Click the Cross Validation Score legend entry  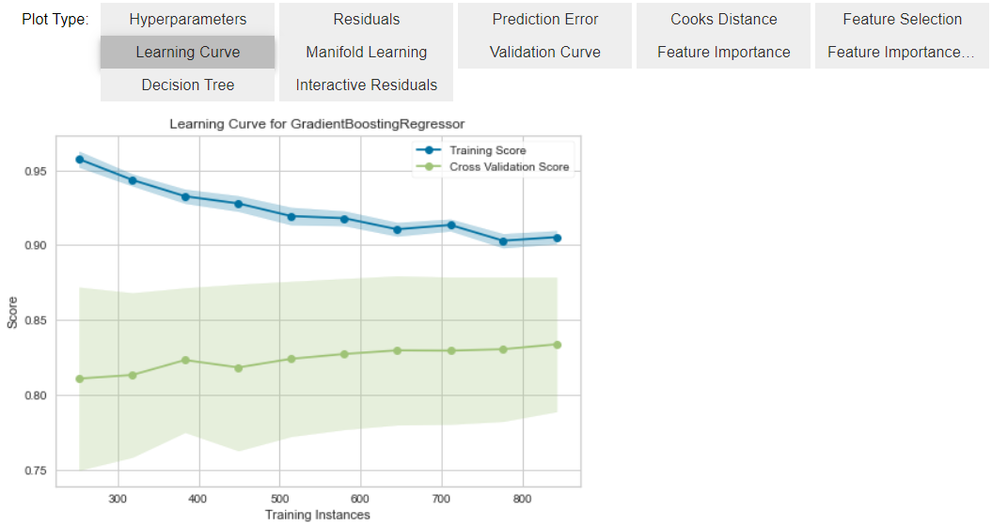click(509, 167)
